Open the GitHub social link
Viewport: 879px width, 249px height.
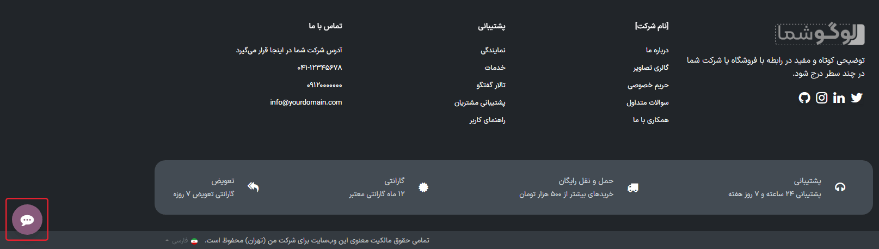(x=804, y=98)
